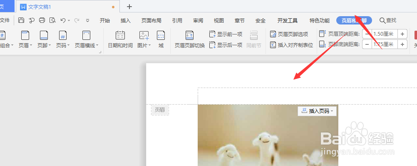Open the 组合 combination dropdown
This screenshot has height=166, width=417.
coord(6,39)
